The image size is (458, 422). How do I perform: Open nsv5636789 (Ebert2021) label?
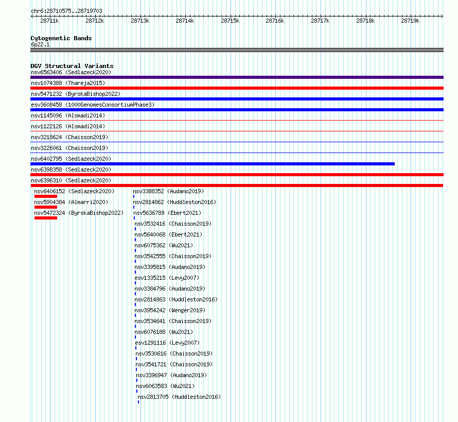(x=167, y=213)
